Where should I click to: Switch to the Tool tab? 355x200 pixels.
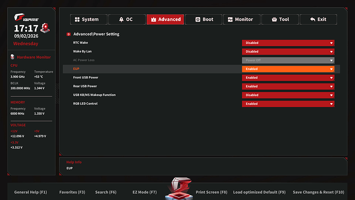[280, 20]
